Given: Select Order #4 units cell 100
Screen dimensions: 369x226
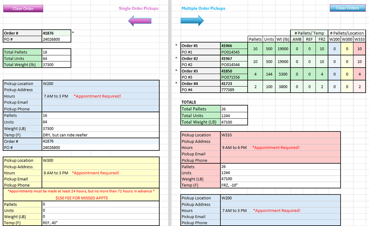Looking at the screenshot, I should (x=269, y=87).
